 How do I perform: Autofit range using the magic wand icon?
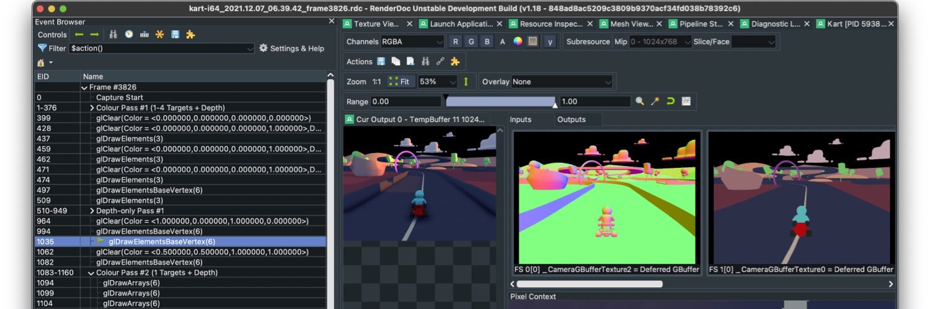[x=655, y=102]
